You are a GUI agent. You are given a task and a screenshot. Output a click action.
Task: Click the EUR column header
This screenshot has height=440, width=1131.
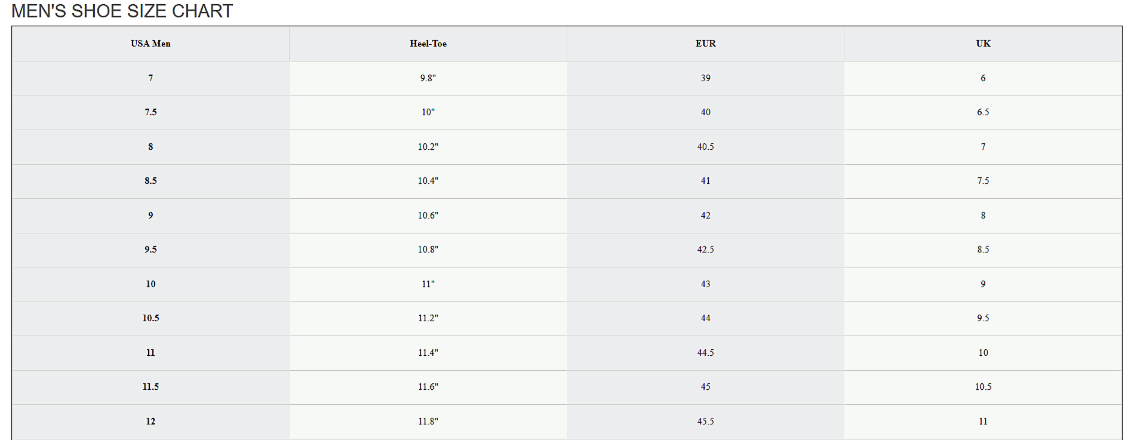705,44
